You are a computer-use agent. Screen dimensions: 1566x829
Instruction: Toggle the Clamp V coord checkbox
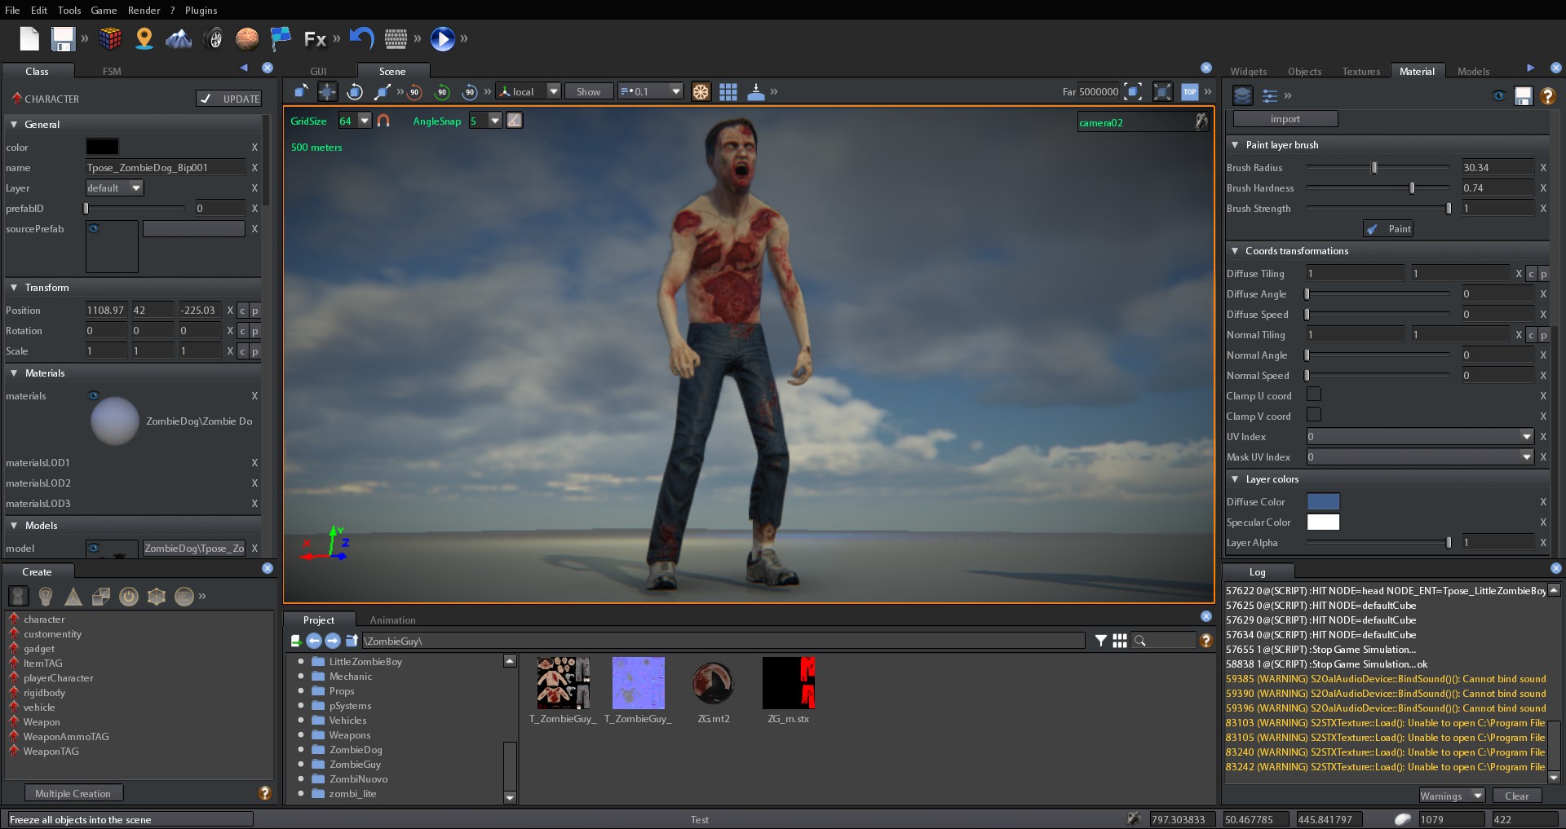(1314, 415)
